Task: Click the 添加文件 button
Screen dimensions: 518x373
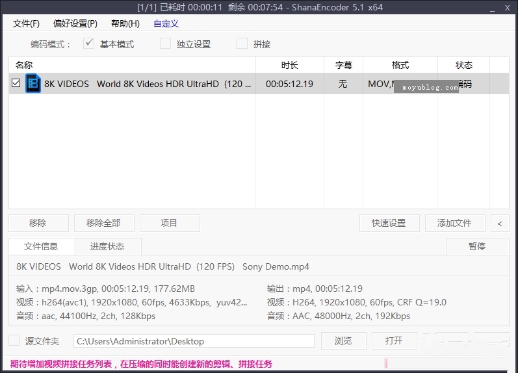Action: click(455, 224)
